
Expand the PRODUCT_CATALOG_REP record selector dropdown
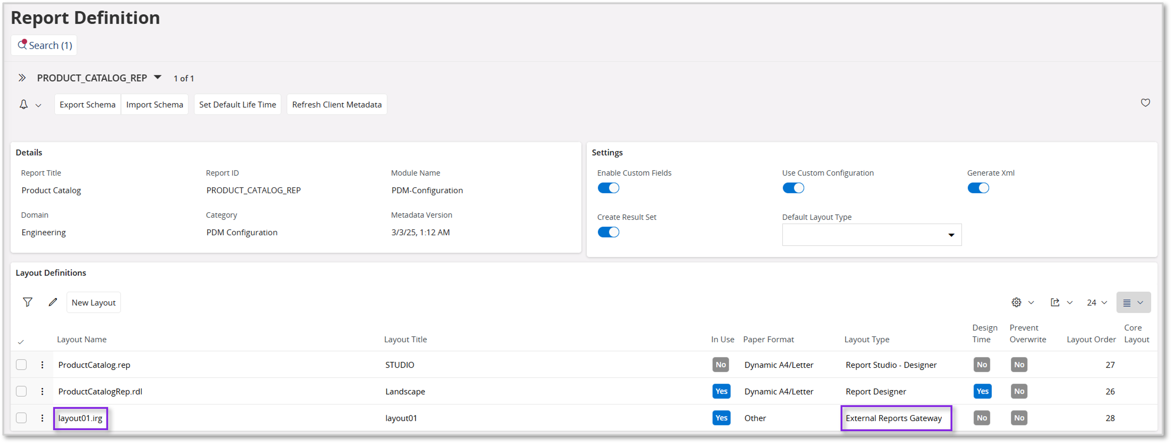click(x=158, y=77)
